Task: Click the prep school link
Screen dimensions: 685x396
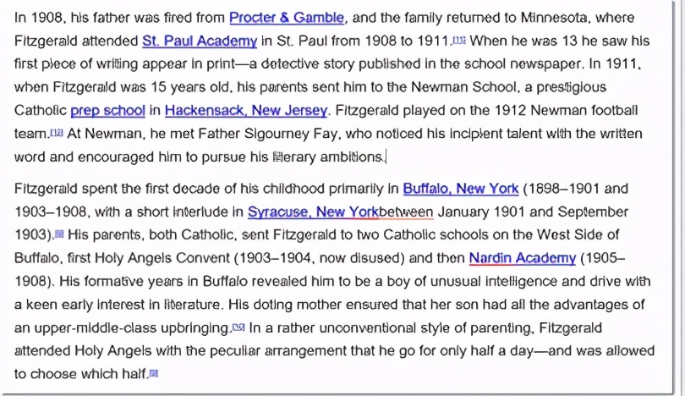Action: pos(107,110)
